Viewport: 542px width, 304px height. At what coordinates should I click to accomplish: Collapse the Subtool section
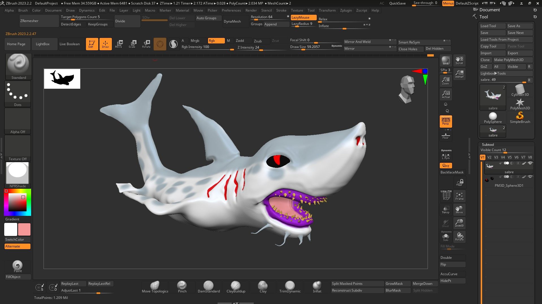(488, 144)
